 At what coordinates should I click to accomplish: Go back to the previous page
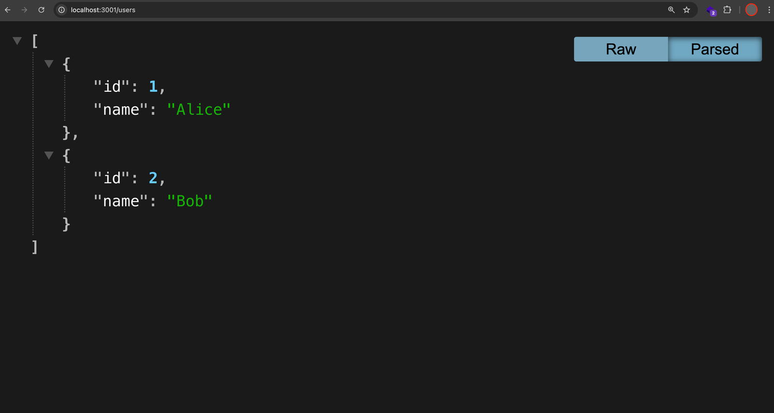tap(8, 10)
